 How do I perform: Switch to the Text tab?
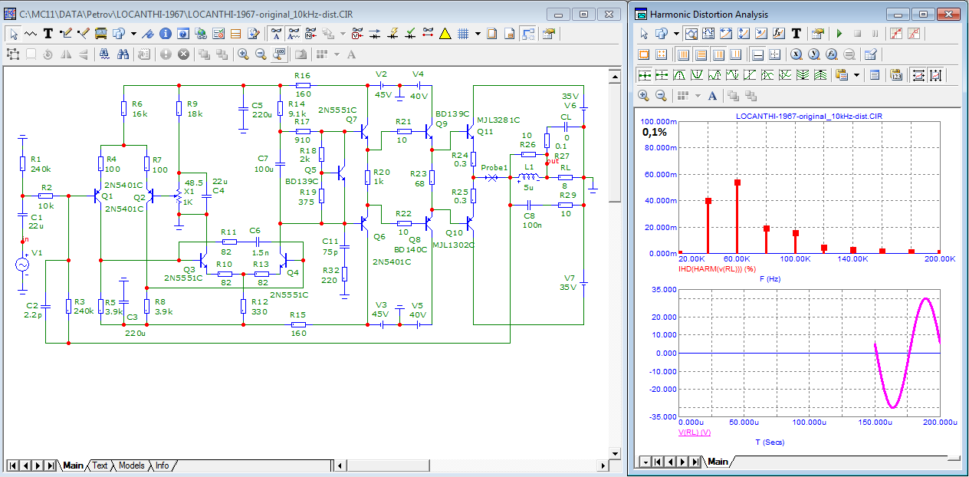coord(100,465)
